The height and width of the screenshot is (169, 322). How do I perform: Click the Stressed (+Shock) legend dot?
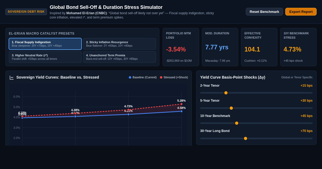(x=161, y=77)
